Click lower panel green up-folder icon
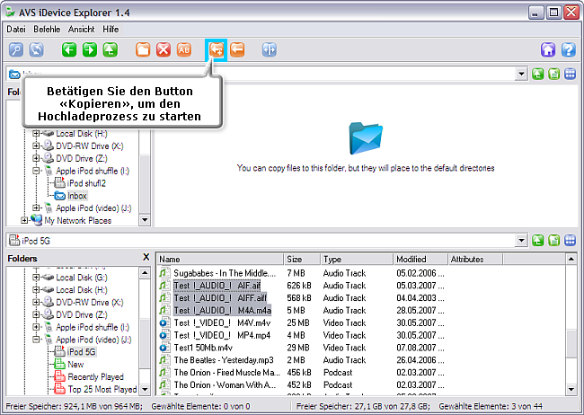 coord(538,240)
